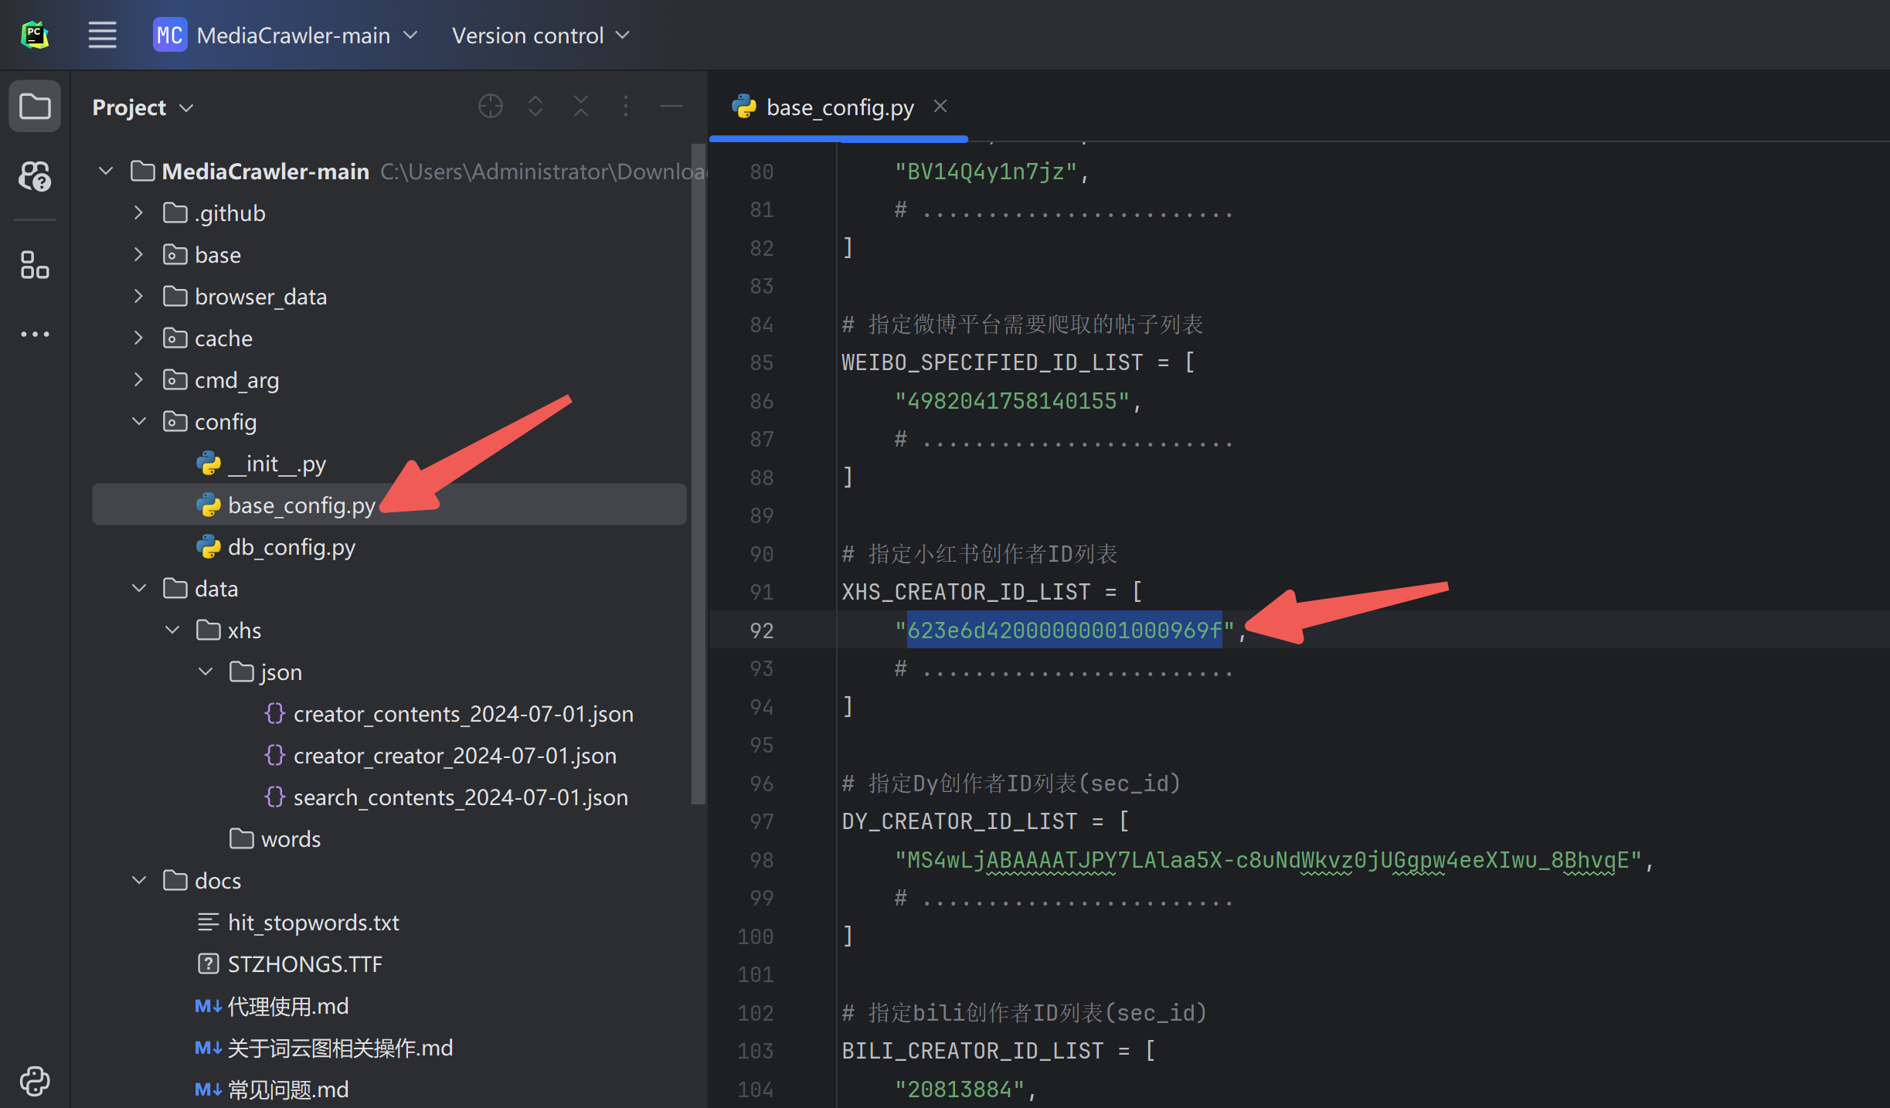Open the main hamburger menu
Image resolution: width=1890 pixels, height=1108 pixels.
click(x=102, y=36)
